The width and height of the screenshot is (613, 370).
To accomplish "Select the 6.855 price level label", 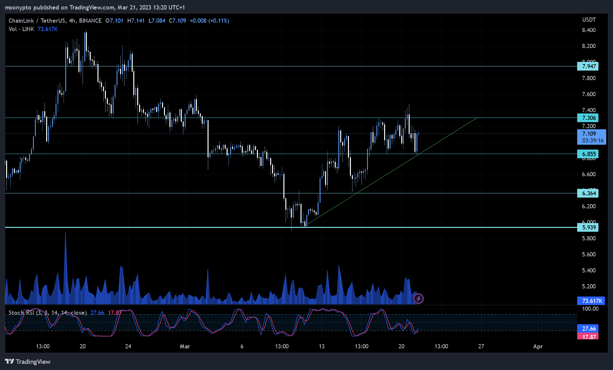I will (x=588, y=154).
